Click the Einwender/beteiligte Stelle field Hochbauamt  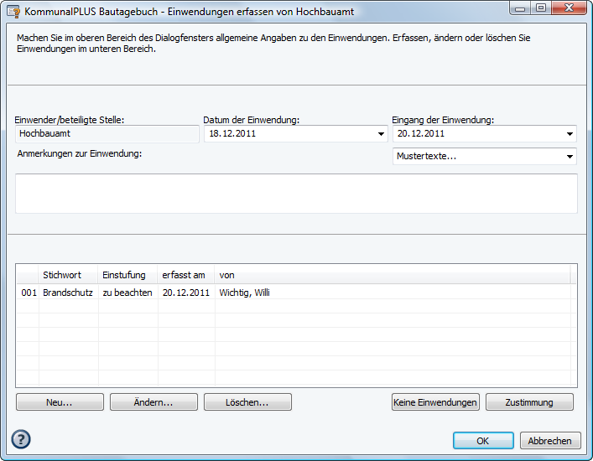[x=107, y=133]
